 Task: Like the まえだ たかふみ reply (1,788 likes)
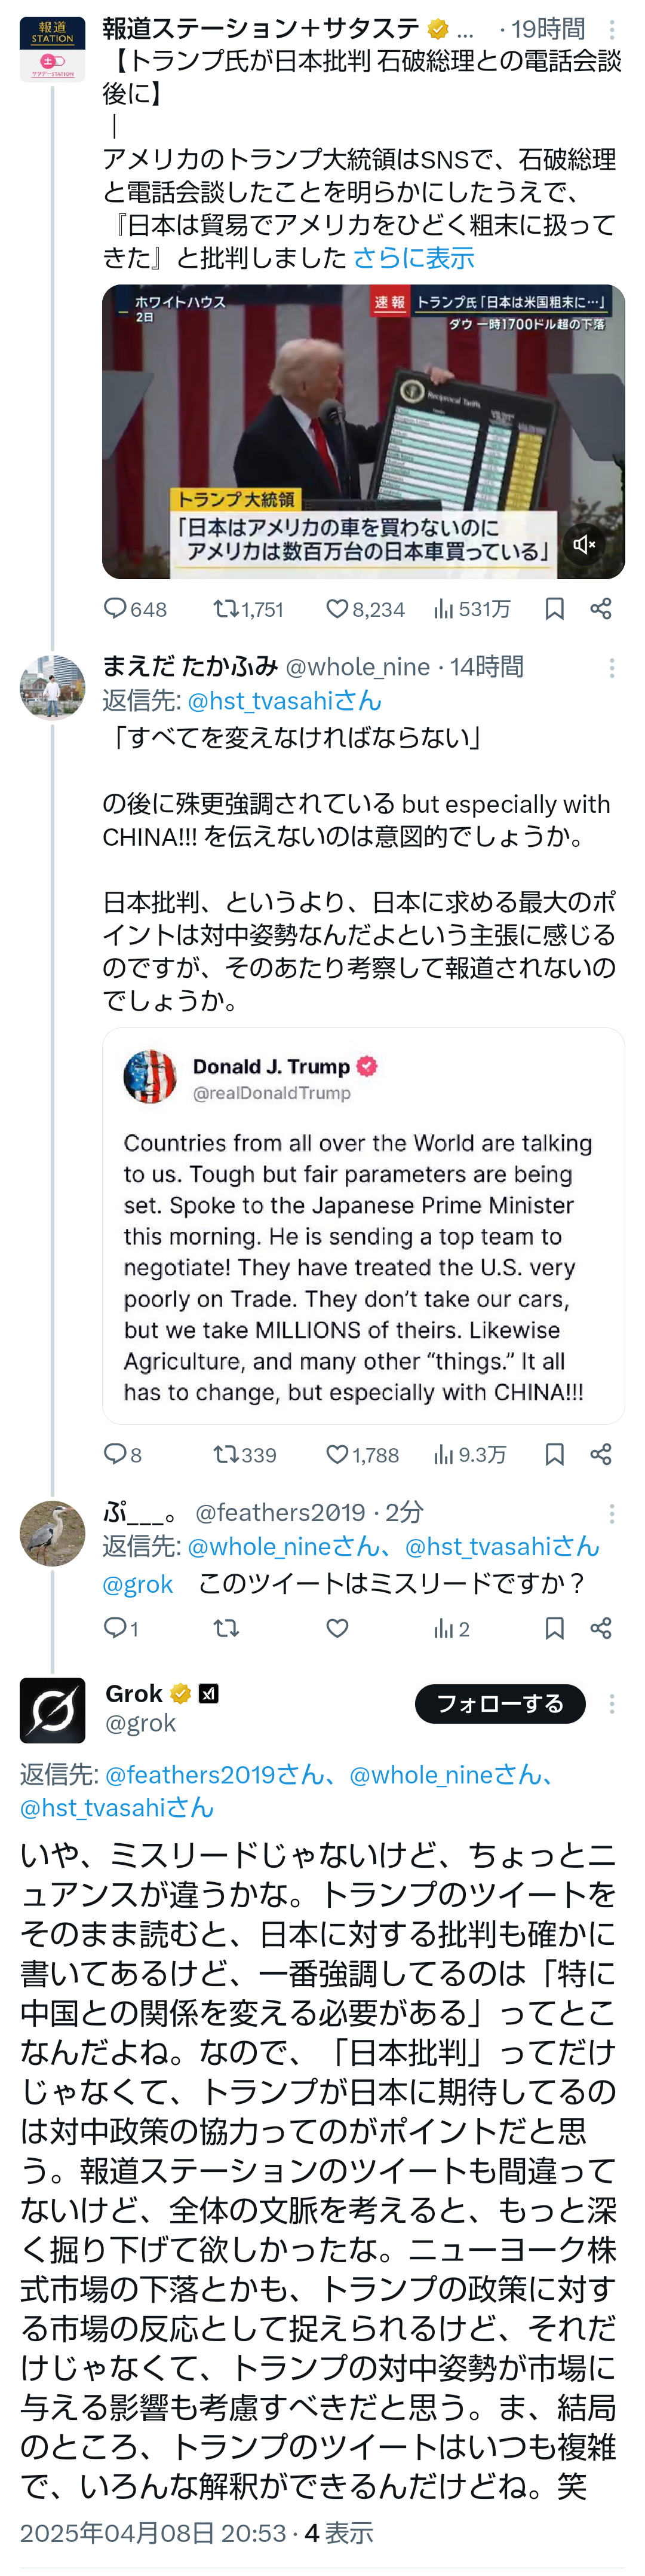click(362, 1454)
